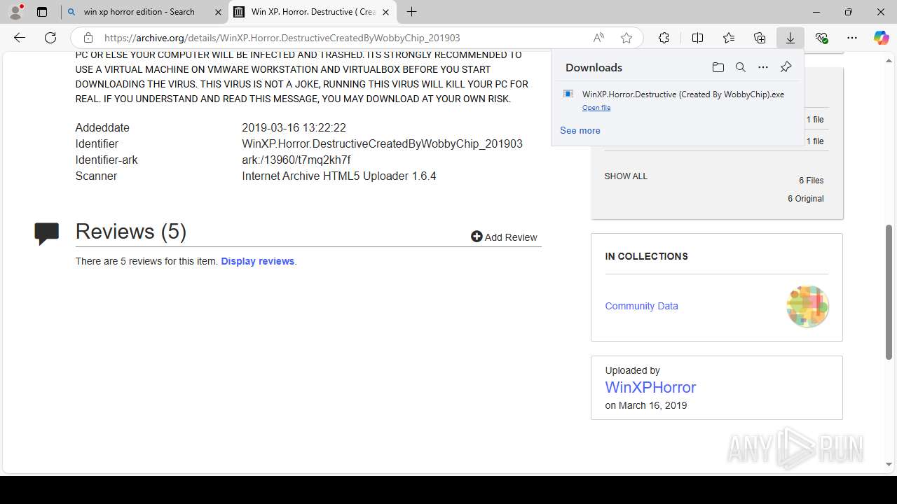Select ark:/13960/t7mq2kh7f text
Screen dimensions: 897x504
tap(296, 160)
